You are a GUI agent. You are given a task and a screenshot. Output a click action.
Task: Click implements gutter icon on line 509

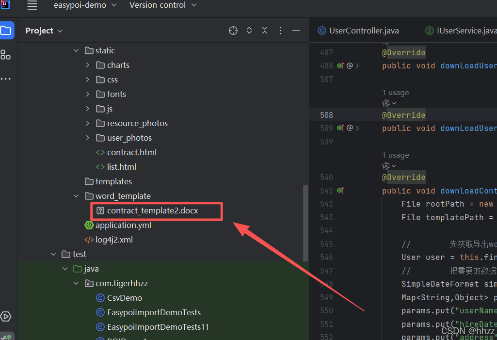tap(340, 128)
